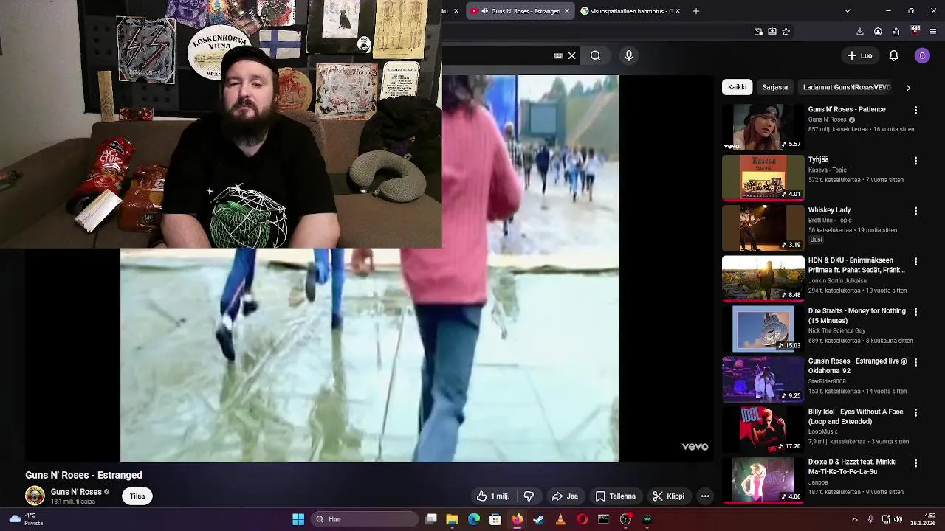Open options for HDN & DKU video
Viewport: 945px width, 531px height.
point(915,261)
